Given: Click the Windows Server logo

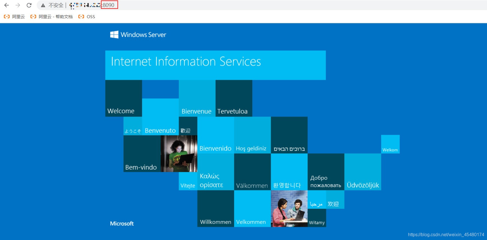Looking at the screenshot, I should click(138, 34).
